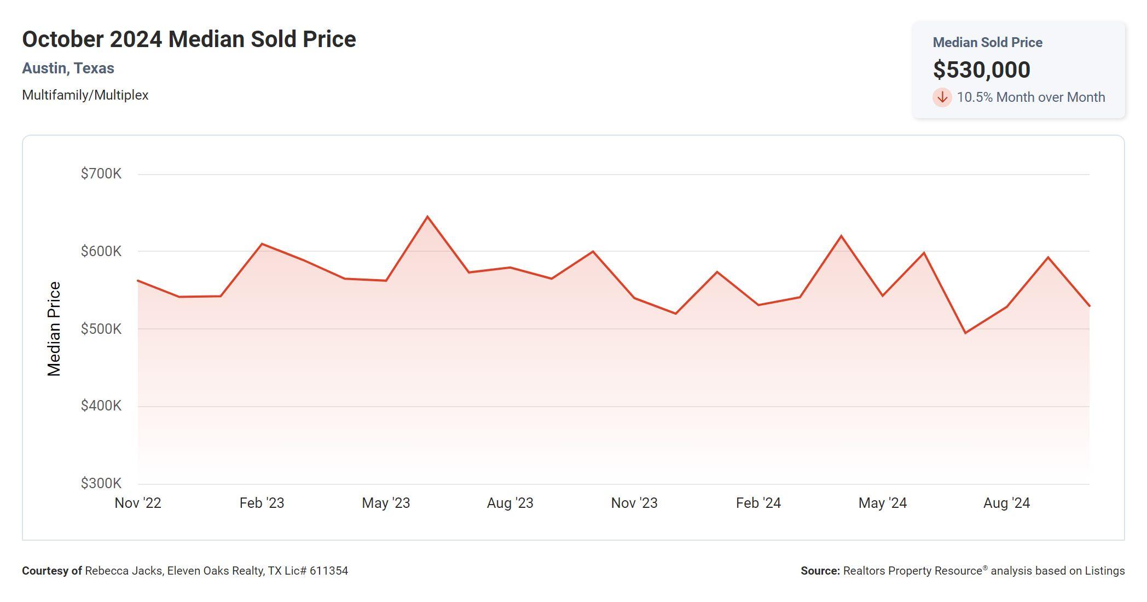1147x602 pixels.
Task: Click the red down-arrow decrease icon
Action: [x=942, y=97]
